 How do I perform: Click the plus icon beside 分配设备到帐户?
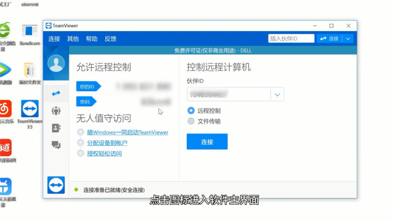(x=80, y=143)
